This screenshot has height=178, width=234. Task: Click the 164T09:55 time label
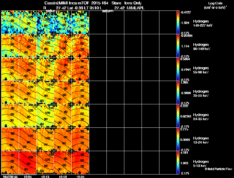(x=10, y=177)
